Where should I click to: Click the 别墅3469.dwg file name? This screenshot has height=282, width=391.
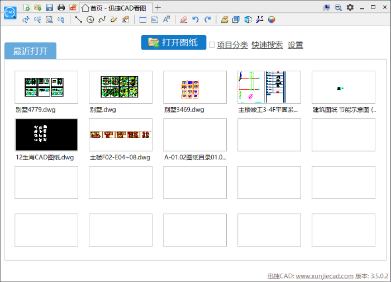click(x=184, y=110)
